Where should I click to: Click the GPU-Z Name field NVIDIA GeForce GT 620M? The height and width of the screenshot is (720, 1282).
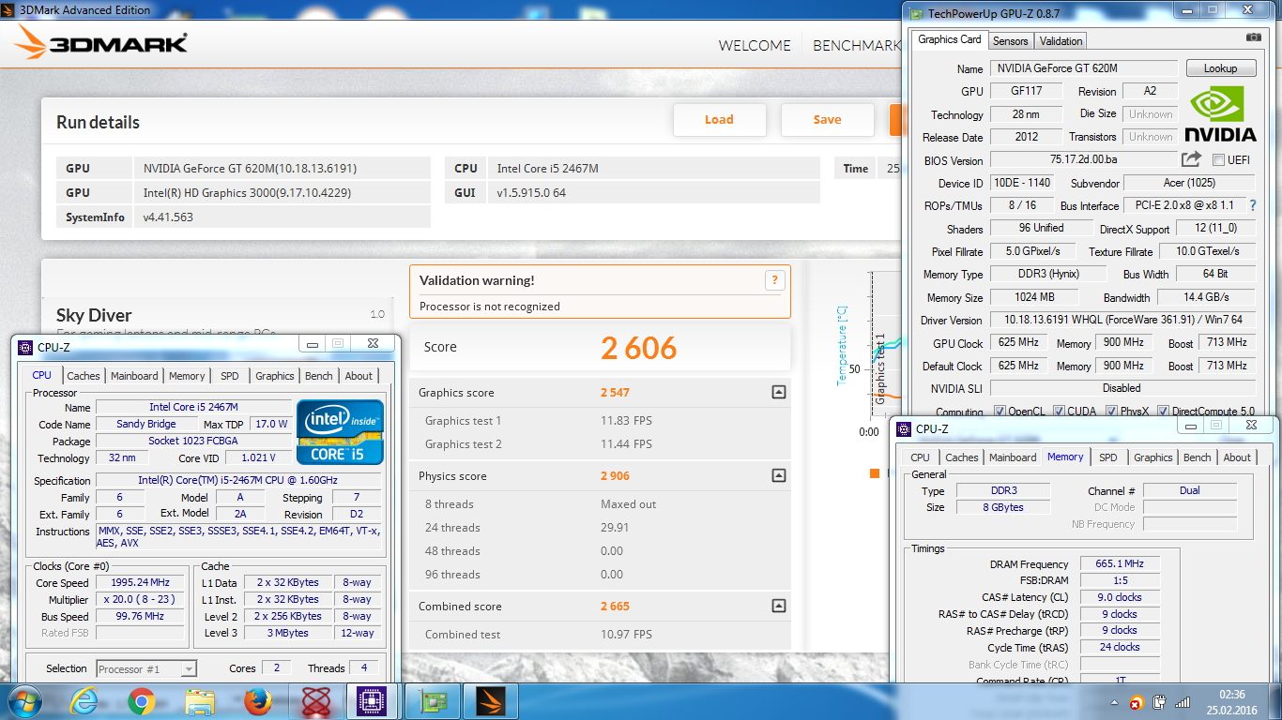[x=1083, y=68]
